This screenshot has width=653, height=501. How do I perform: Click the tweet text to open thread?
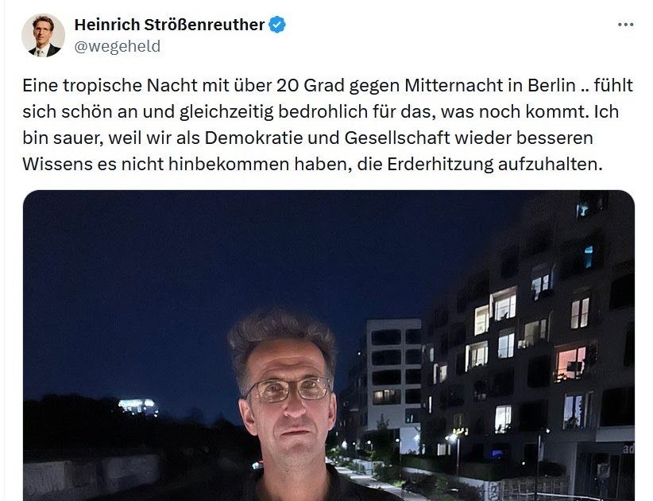tap(328, 125)
